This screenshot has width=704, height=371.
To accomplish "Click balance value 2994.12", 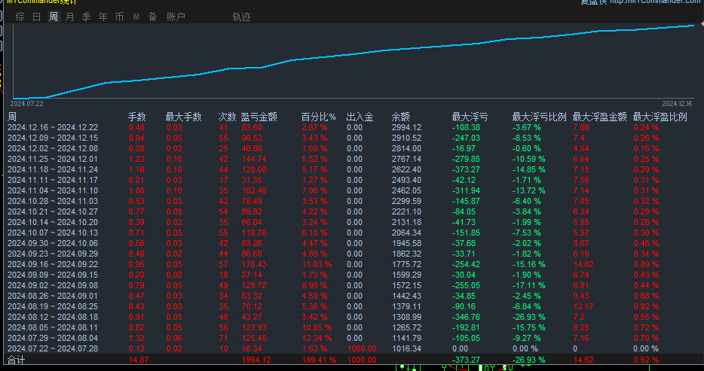I will tap(406, 127).
